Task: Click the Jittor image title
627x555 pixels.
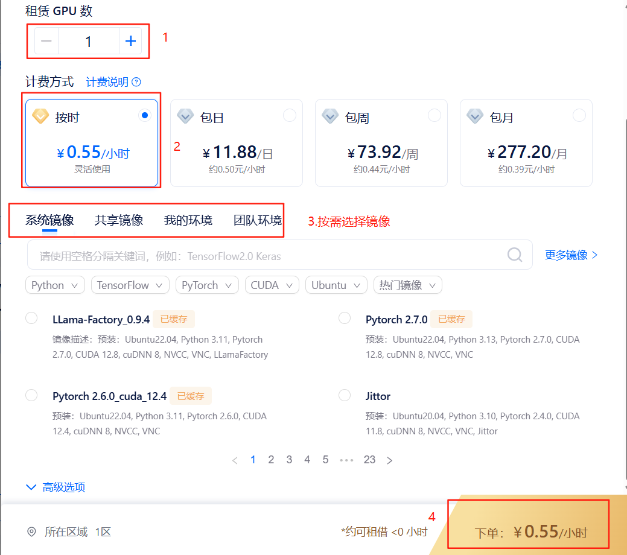Action: pos(378,396)
